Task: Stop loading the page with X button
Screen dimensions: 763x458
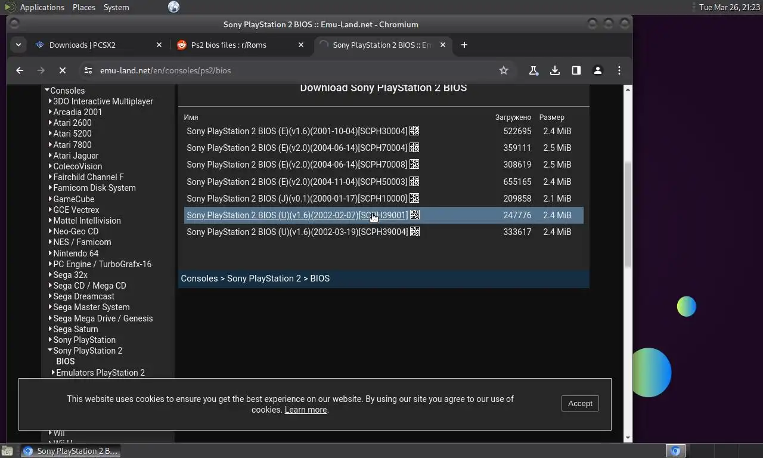Action: 62,70
